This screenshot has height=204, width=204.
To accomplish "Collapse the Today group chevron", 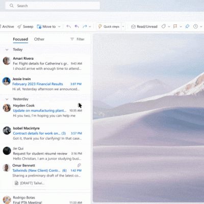I will coord(7,49).
